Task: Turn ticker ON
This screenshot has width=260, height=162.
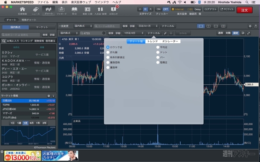Action: (x=159, y=9)
